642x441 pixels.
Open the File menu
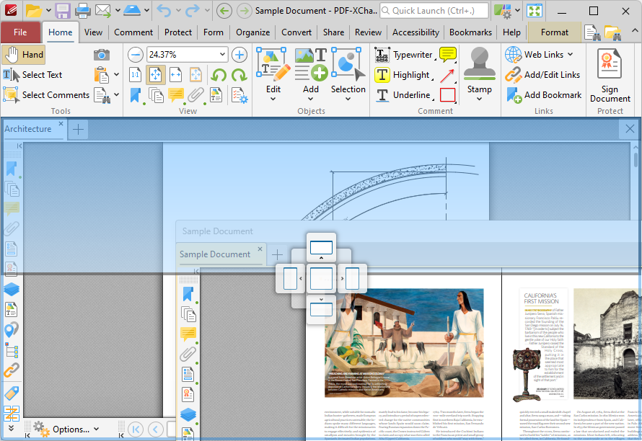pos(20,32)
